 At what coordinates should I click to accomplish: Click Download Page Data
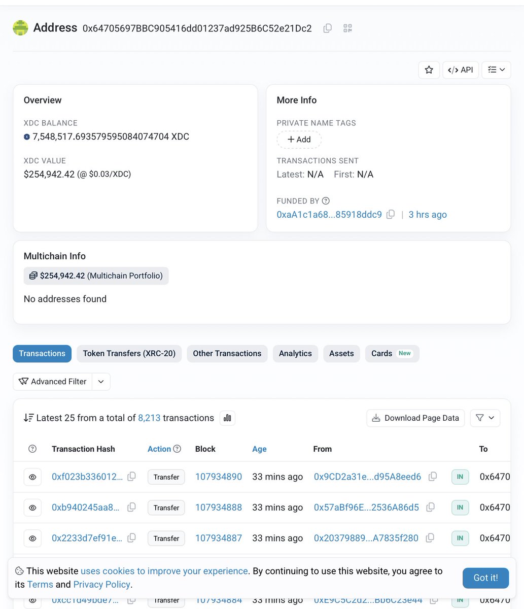[x=415, y=418]
